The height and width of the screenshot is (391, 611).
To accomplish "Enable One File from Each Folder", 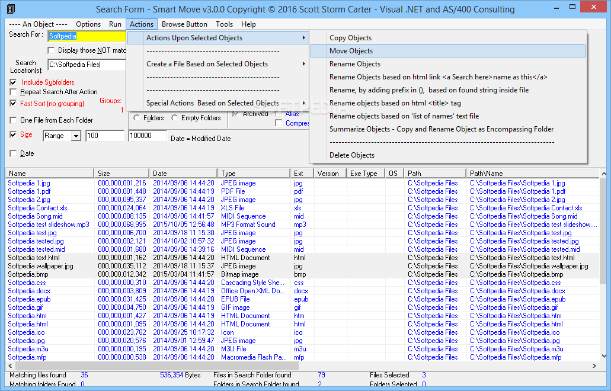I will 13,120.
